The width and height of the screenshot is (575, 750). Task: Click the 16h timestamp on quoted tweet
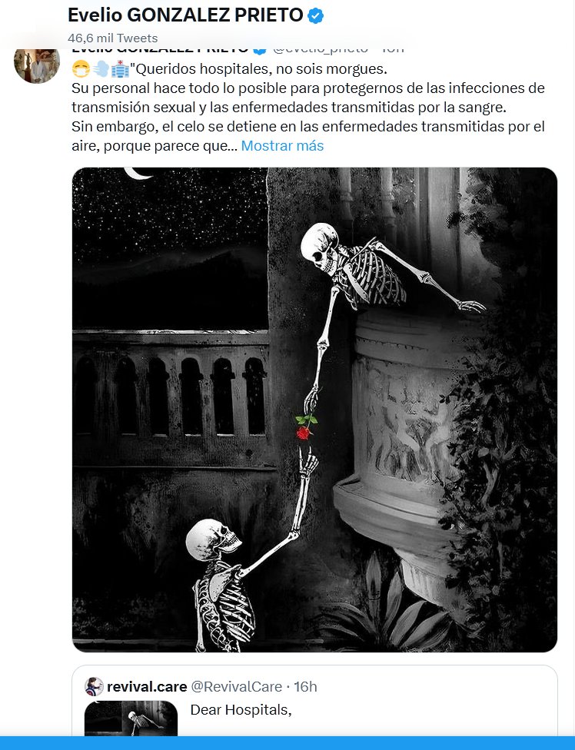[x=305, y=686]
